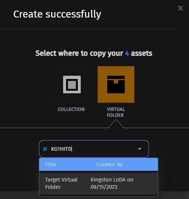Click the 'Select where to copy' heading
The height and width of the screenshot is (199, 189).
tap(94, 53)
